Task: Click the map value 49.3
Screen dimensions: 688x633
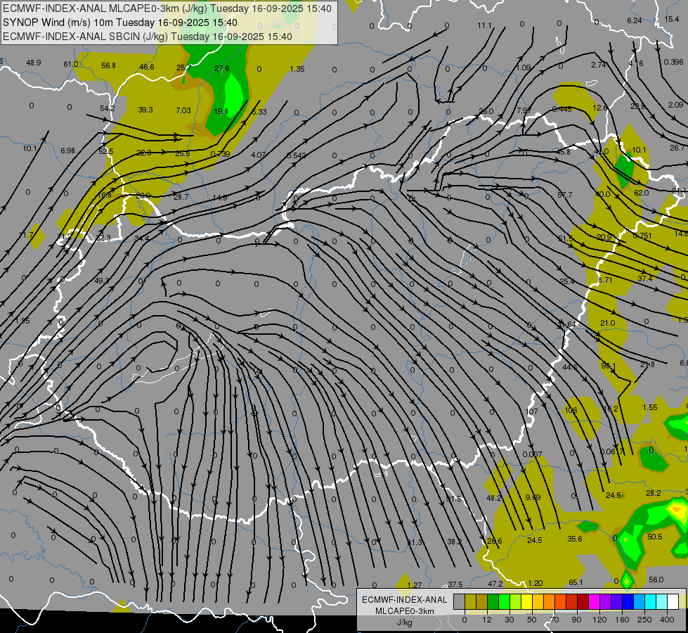Action: point(102,281)
